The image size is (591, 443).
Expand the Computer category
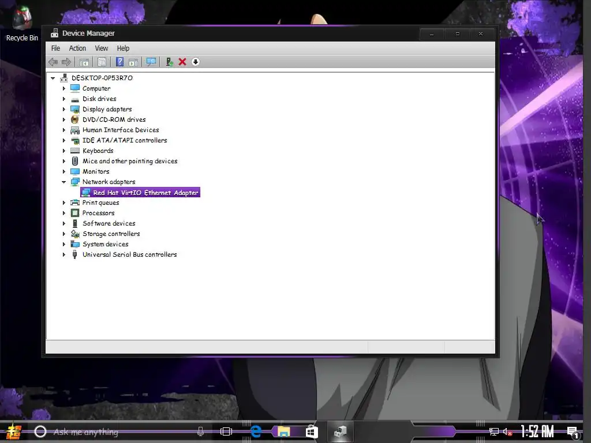[x=63, y=88]
